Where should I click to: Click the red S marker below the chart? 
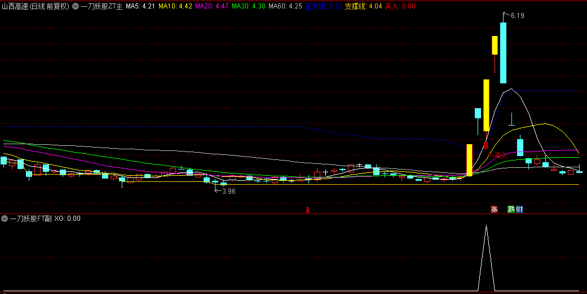[308, 210]
